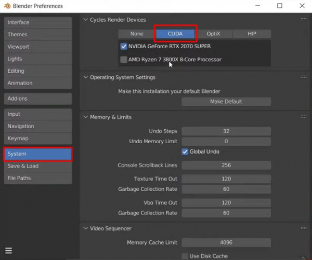This screenshot has height=260, width=312.
Task: Select CUDA compute device type
Action: click(x=175, y=34)
